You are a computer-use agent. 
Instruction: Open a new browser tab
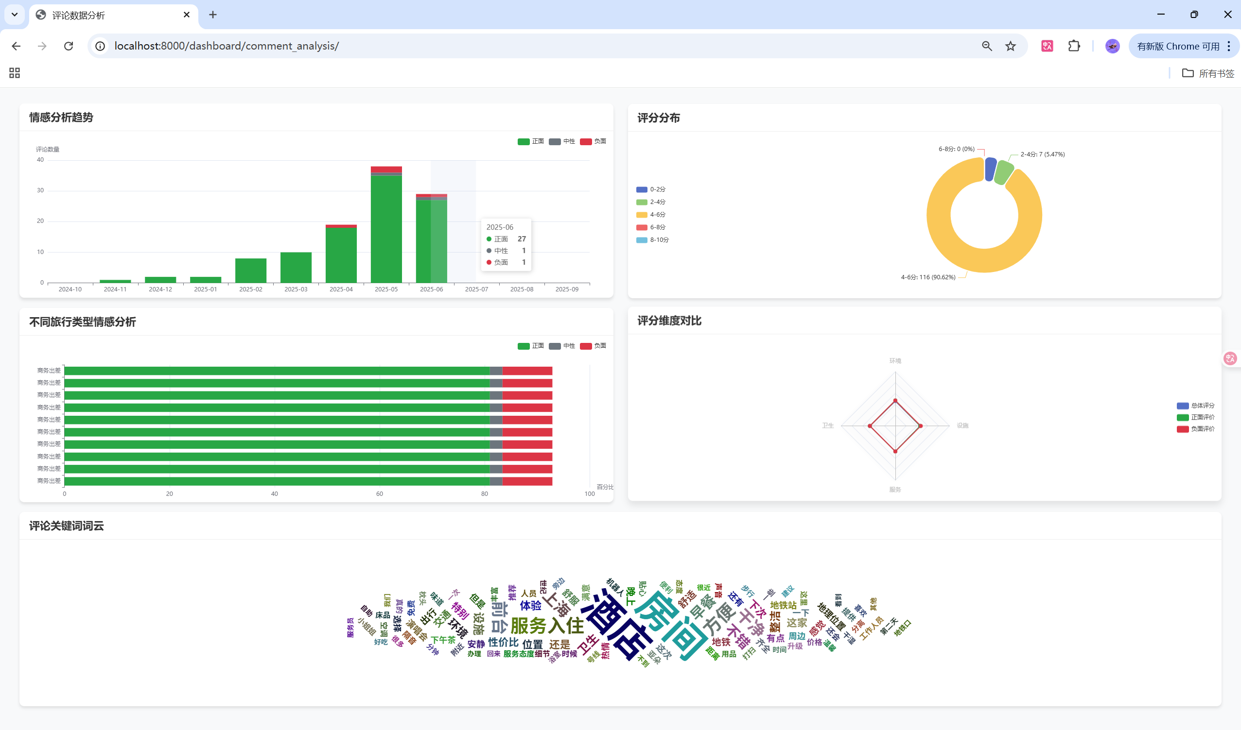(x=213, y=15)
